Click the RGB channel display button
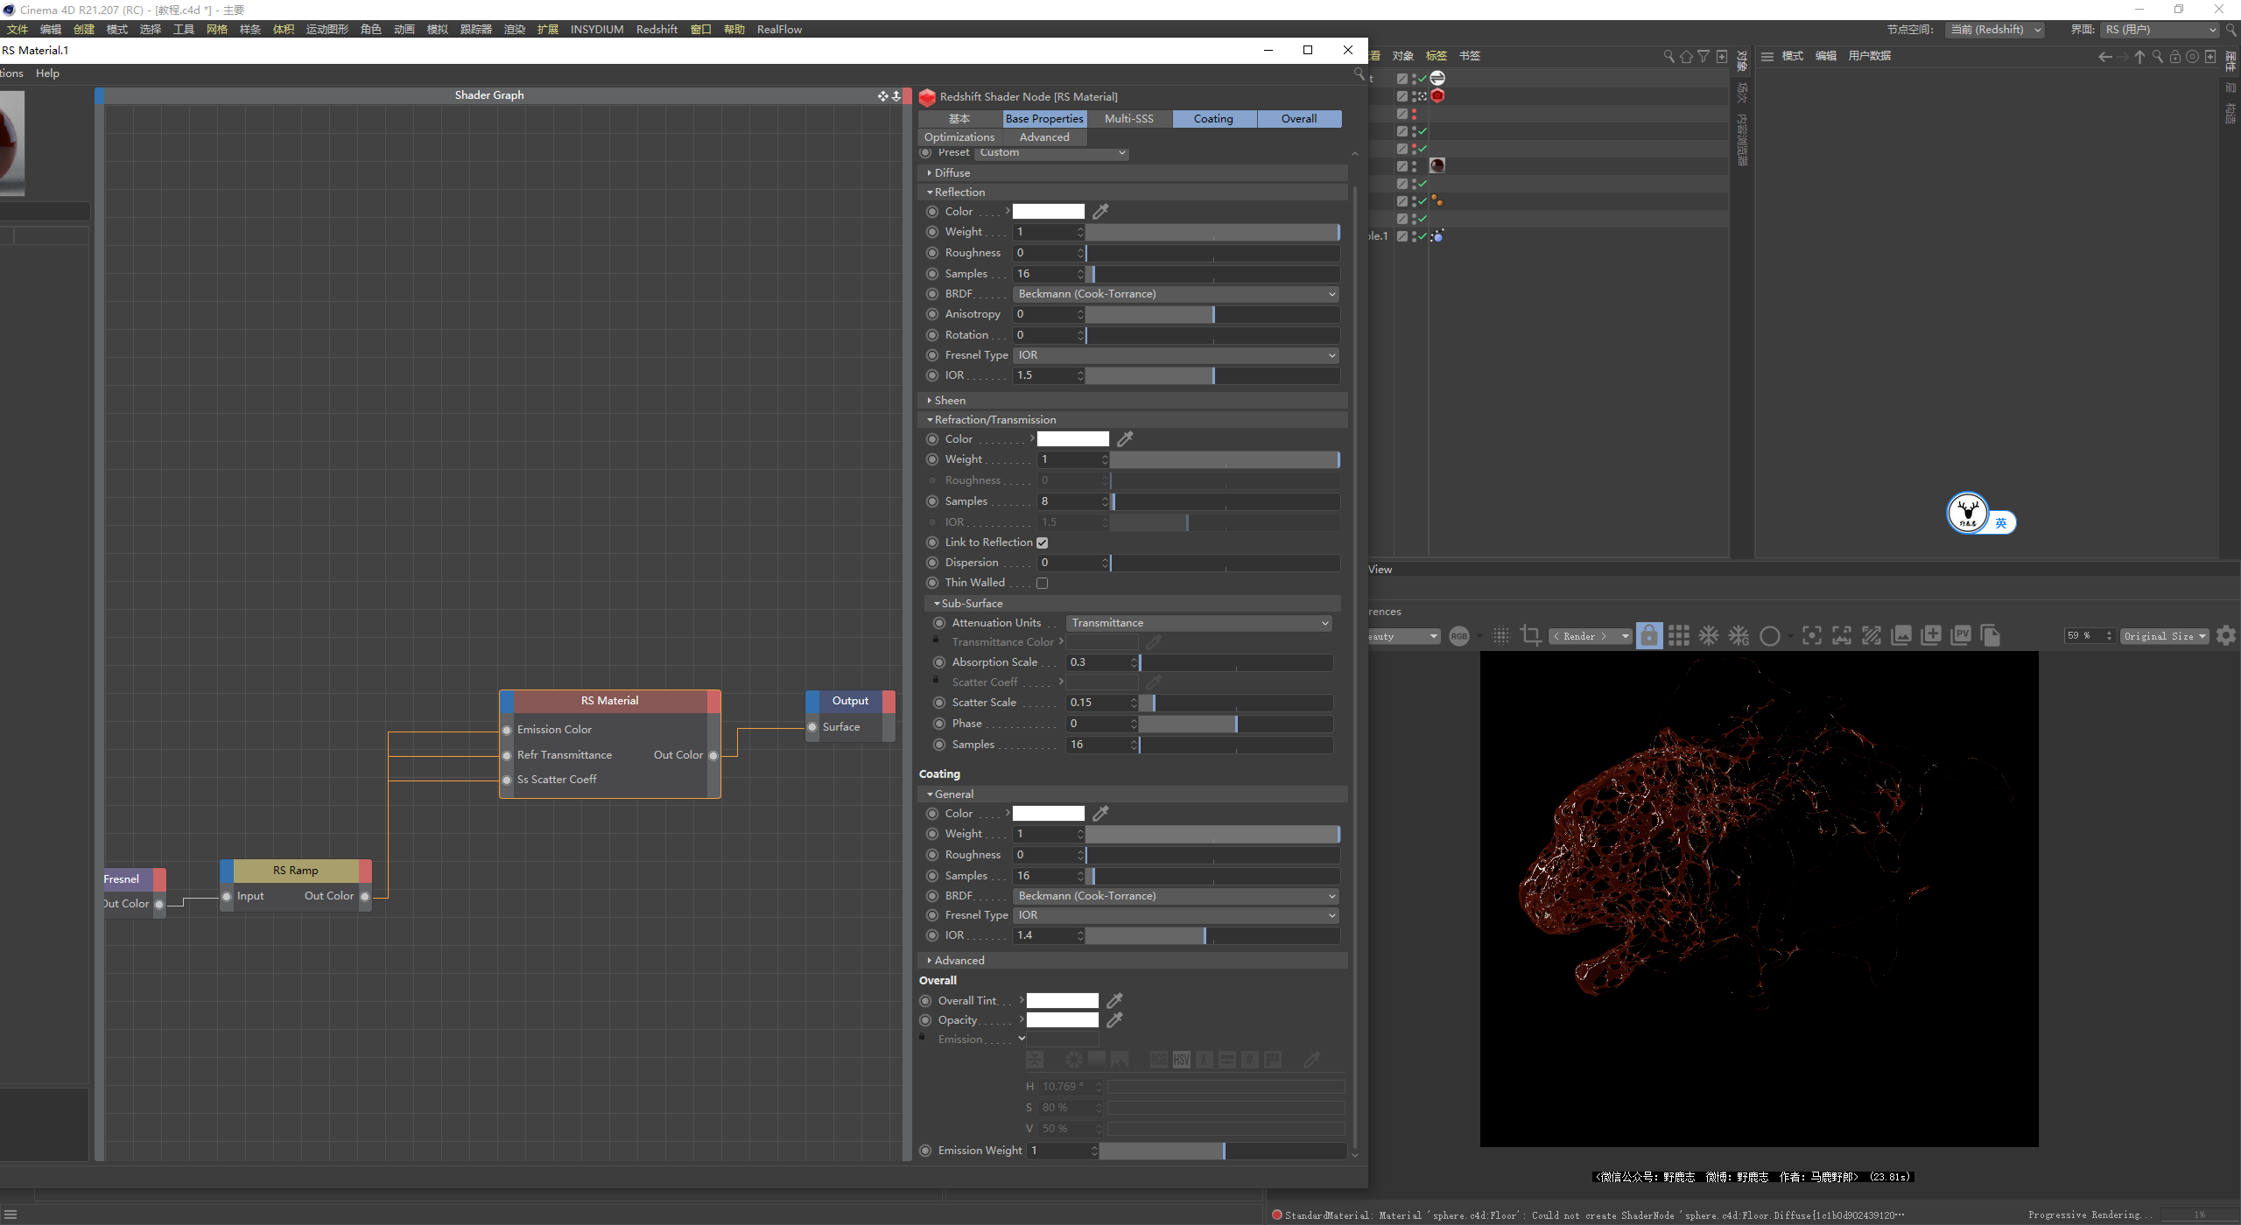The width and height of the screenshot is (2241, 1225). pyautogui.click(x=1458, y=636)
